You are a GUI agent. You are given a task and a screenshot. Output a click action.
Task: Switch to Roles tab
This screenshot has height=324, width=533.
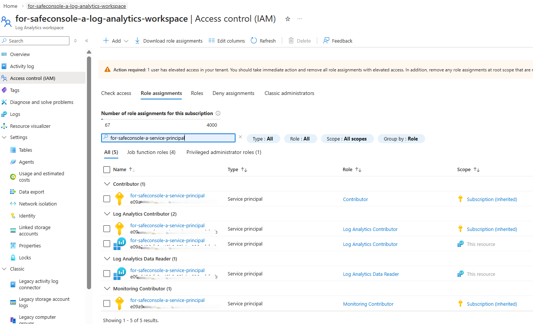pyautogui.click(x=197, y=93)
